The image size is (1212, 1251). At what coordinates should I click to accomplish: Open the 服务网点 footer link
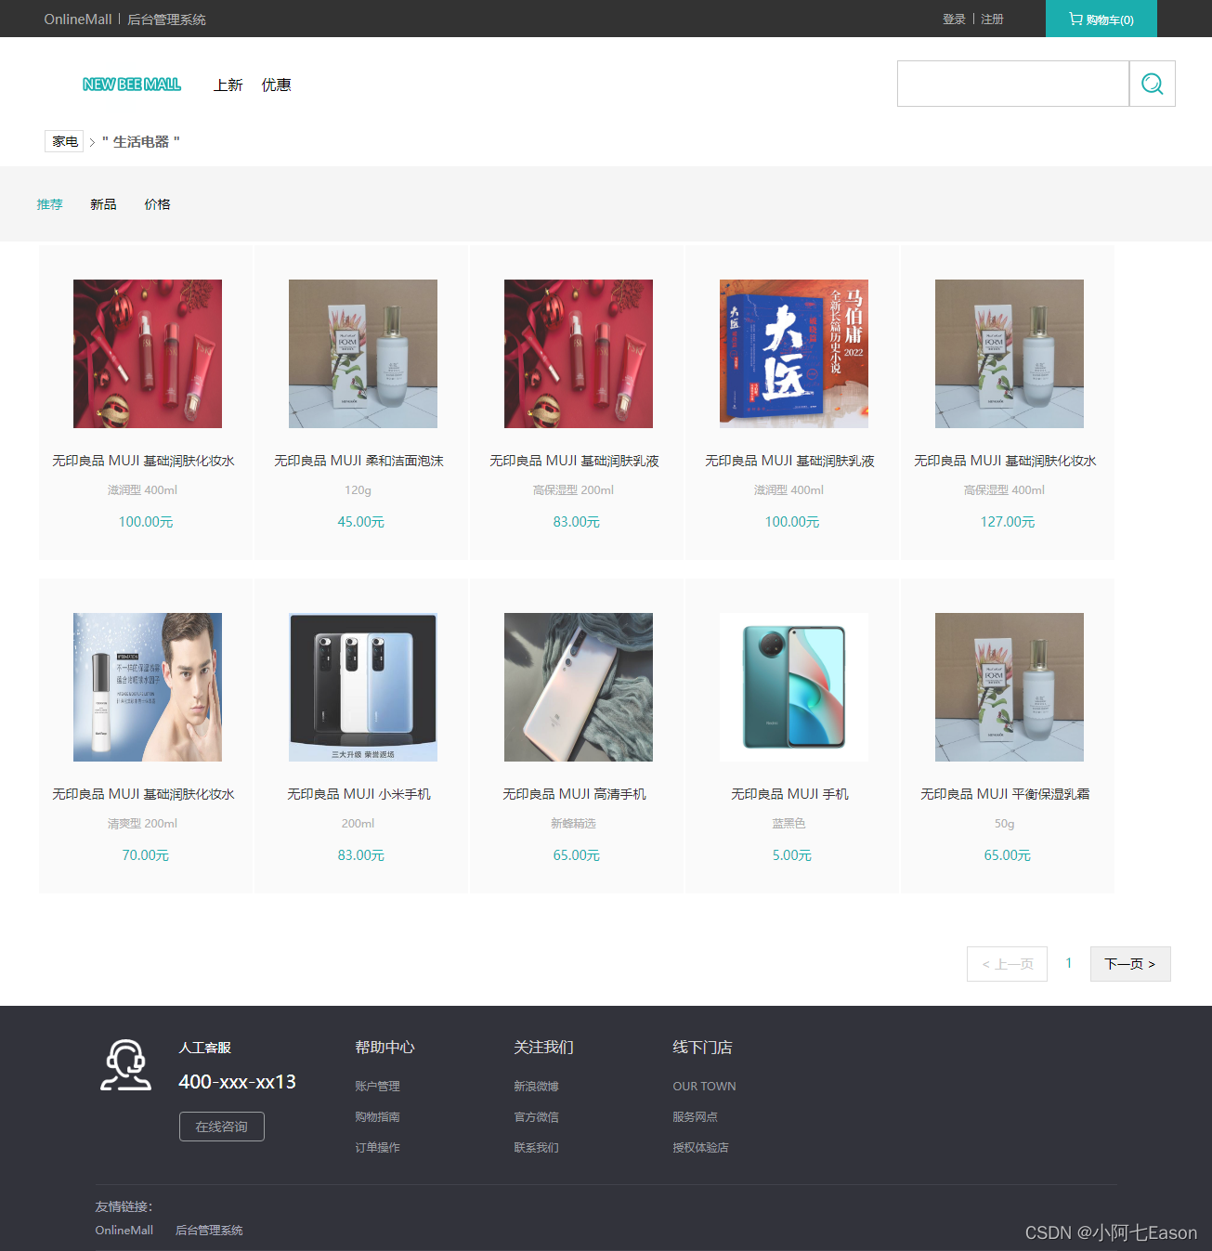(x=696, y=1116)
